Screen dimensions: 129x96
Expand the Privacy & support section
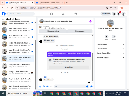[110, 58]
